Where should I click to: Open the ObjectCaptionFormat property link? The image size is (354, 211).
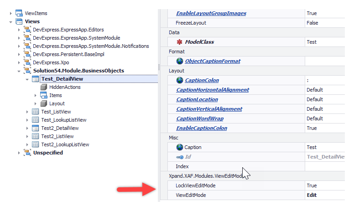point(213,61)
